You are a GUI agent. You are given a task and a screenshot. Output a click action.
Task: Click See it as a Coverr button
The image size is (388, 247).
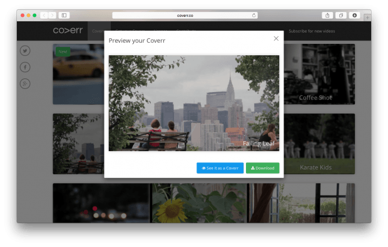220,168
